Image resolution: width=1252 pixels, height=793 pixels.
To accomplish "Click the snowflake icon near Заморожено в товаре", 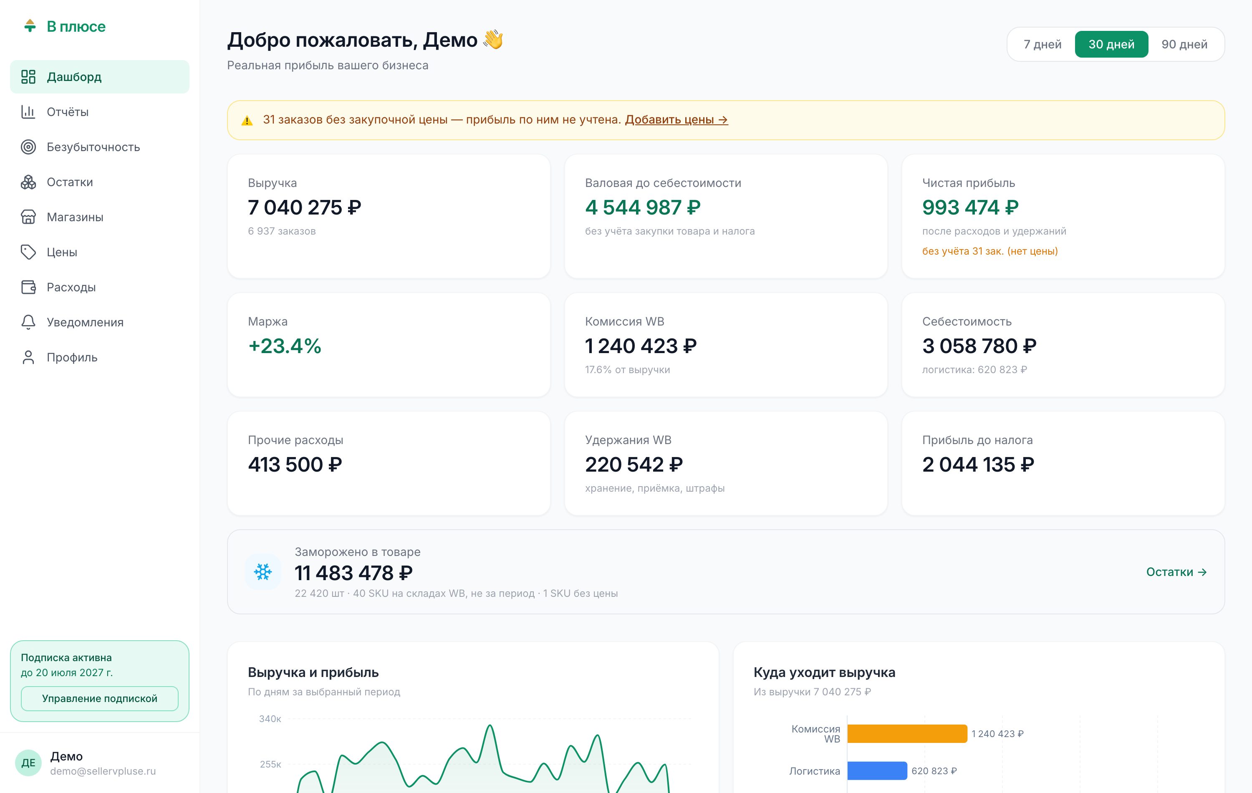I will coord(263,572).
